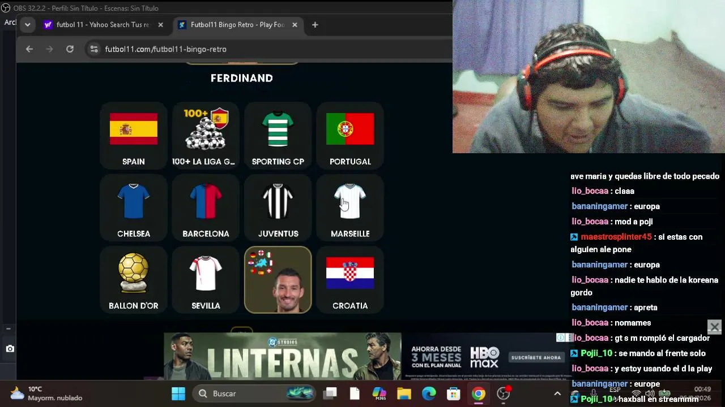Open Microsoft Store from the taskbar
Image resolution: width=725 pixels, height=407 pixels.
[454, 393]
